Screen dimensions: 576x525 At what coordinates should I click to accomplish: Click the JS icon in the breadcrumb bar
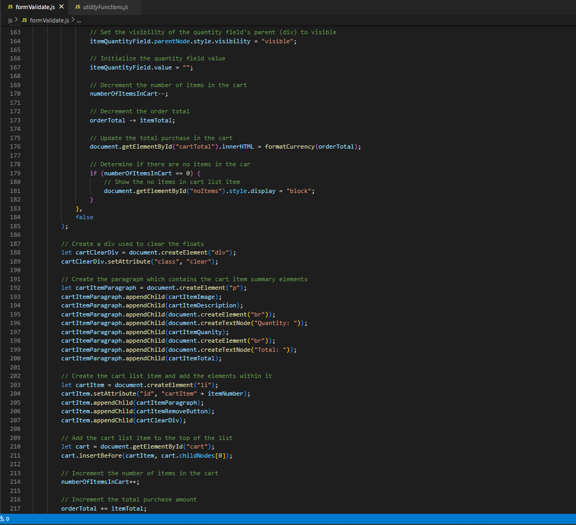[x=25, y=20]
